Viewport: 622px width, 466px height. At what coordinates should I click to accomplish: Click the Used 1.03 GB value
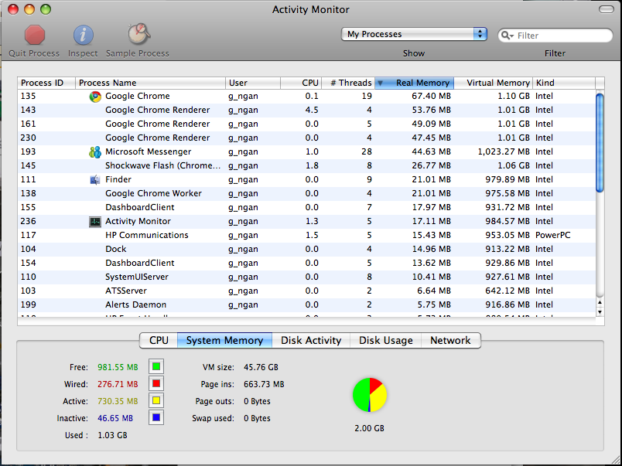pos(112,436)
